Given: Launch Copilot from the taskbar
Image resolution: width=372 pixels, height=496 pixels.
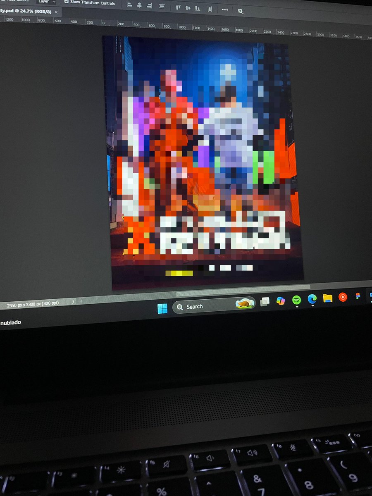Looking at the screenshot, I should (x=281, y=300).
